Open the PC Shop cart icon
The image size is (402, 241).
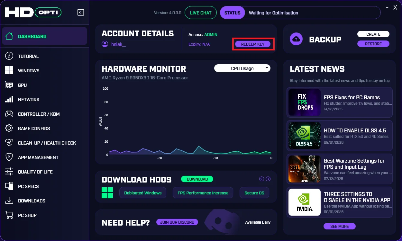tap(9, 215)
